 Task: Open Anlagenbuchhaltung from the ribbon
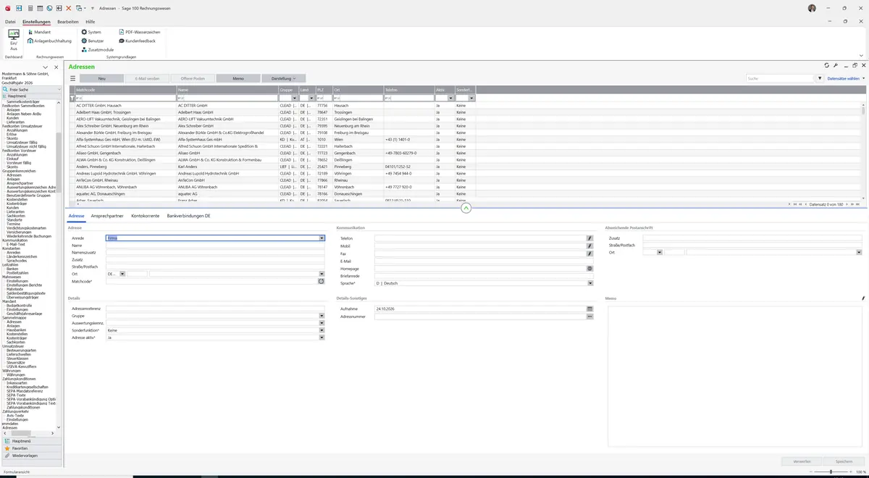49,41
